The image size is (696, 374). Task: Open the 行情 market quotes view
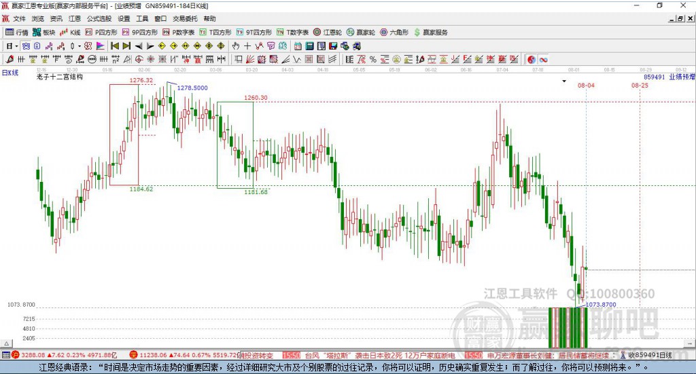(16, 33)
